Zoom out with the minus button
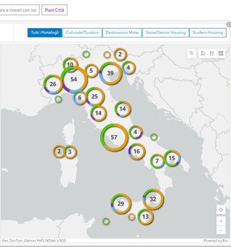This screenshot has height=247, width=231. (x=221, y=230)
